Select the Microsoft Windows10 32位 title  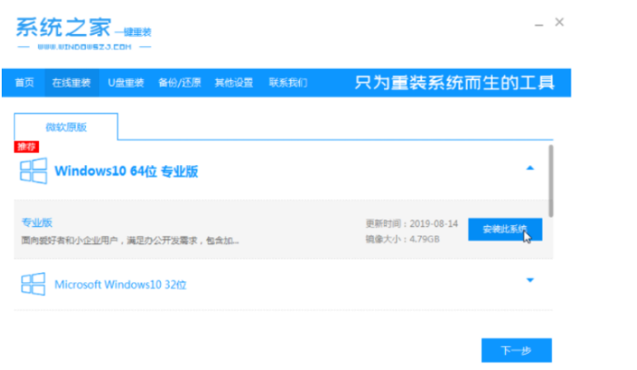(120, 284)
